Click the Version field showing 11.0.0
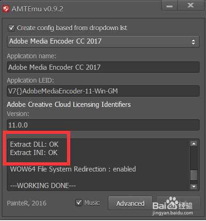The width and height of the screenshot is (206, 221). (103, 125)
